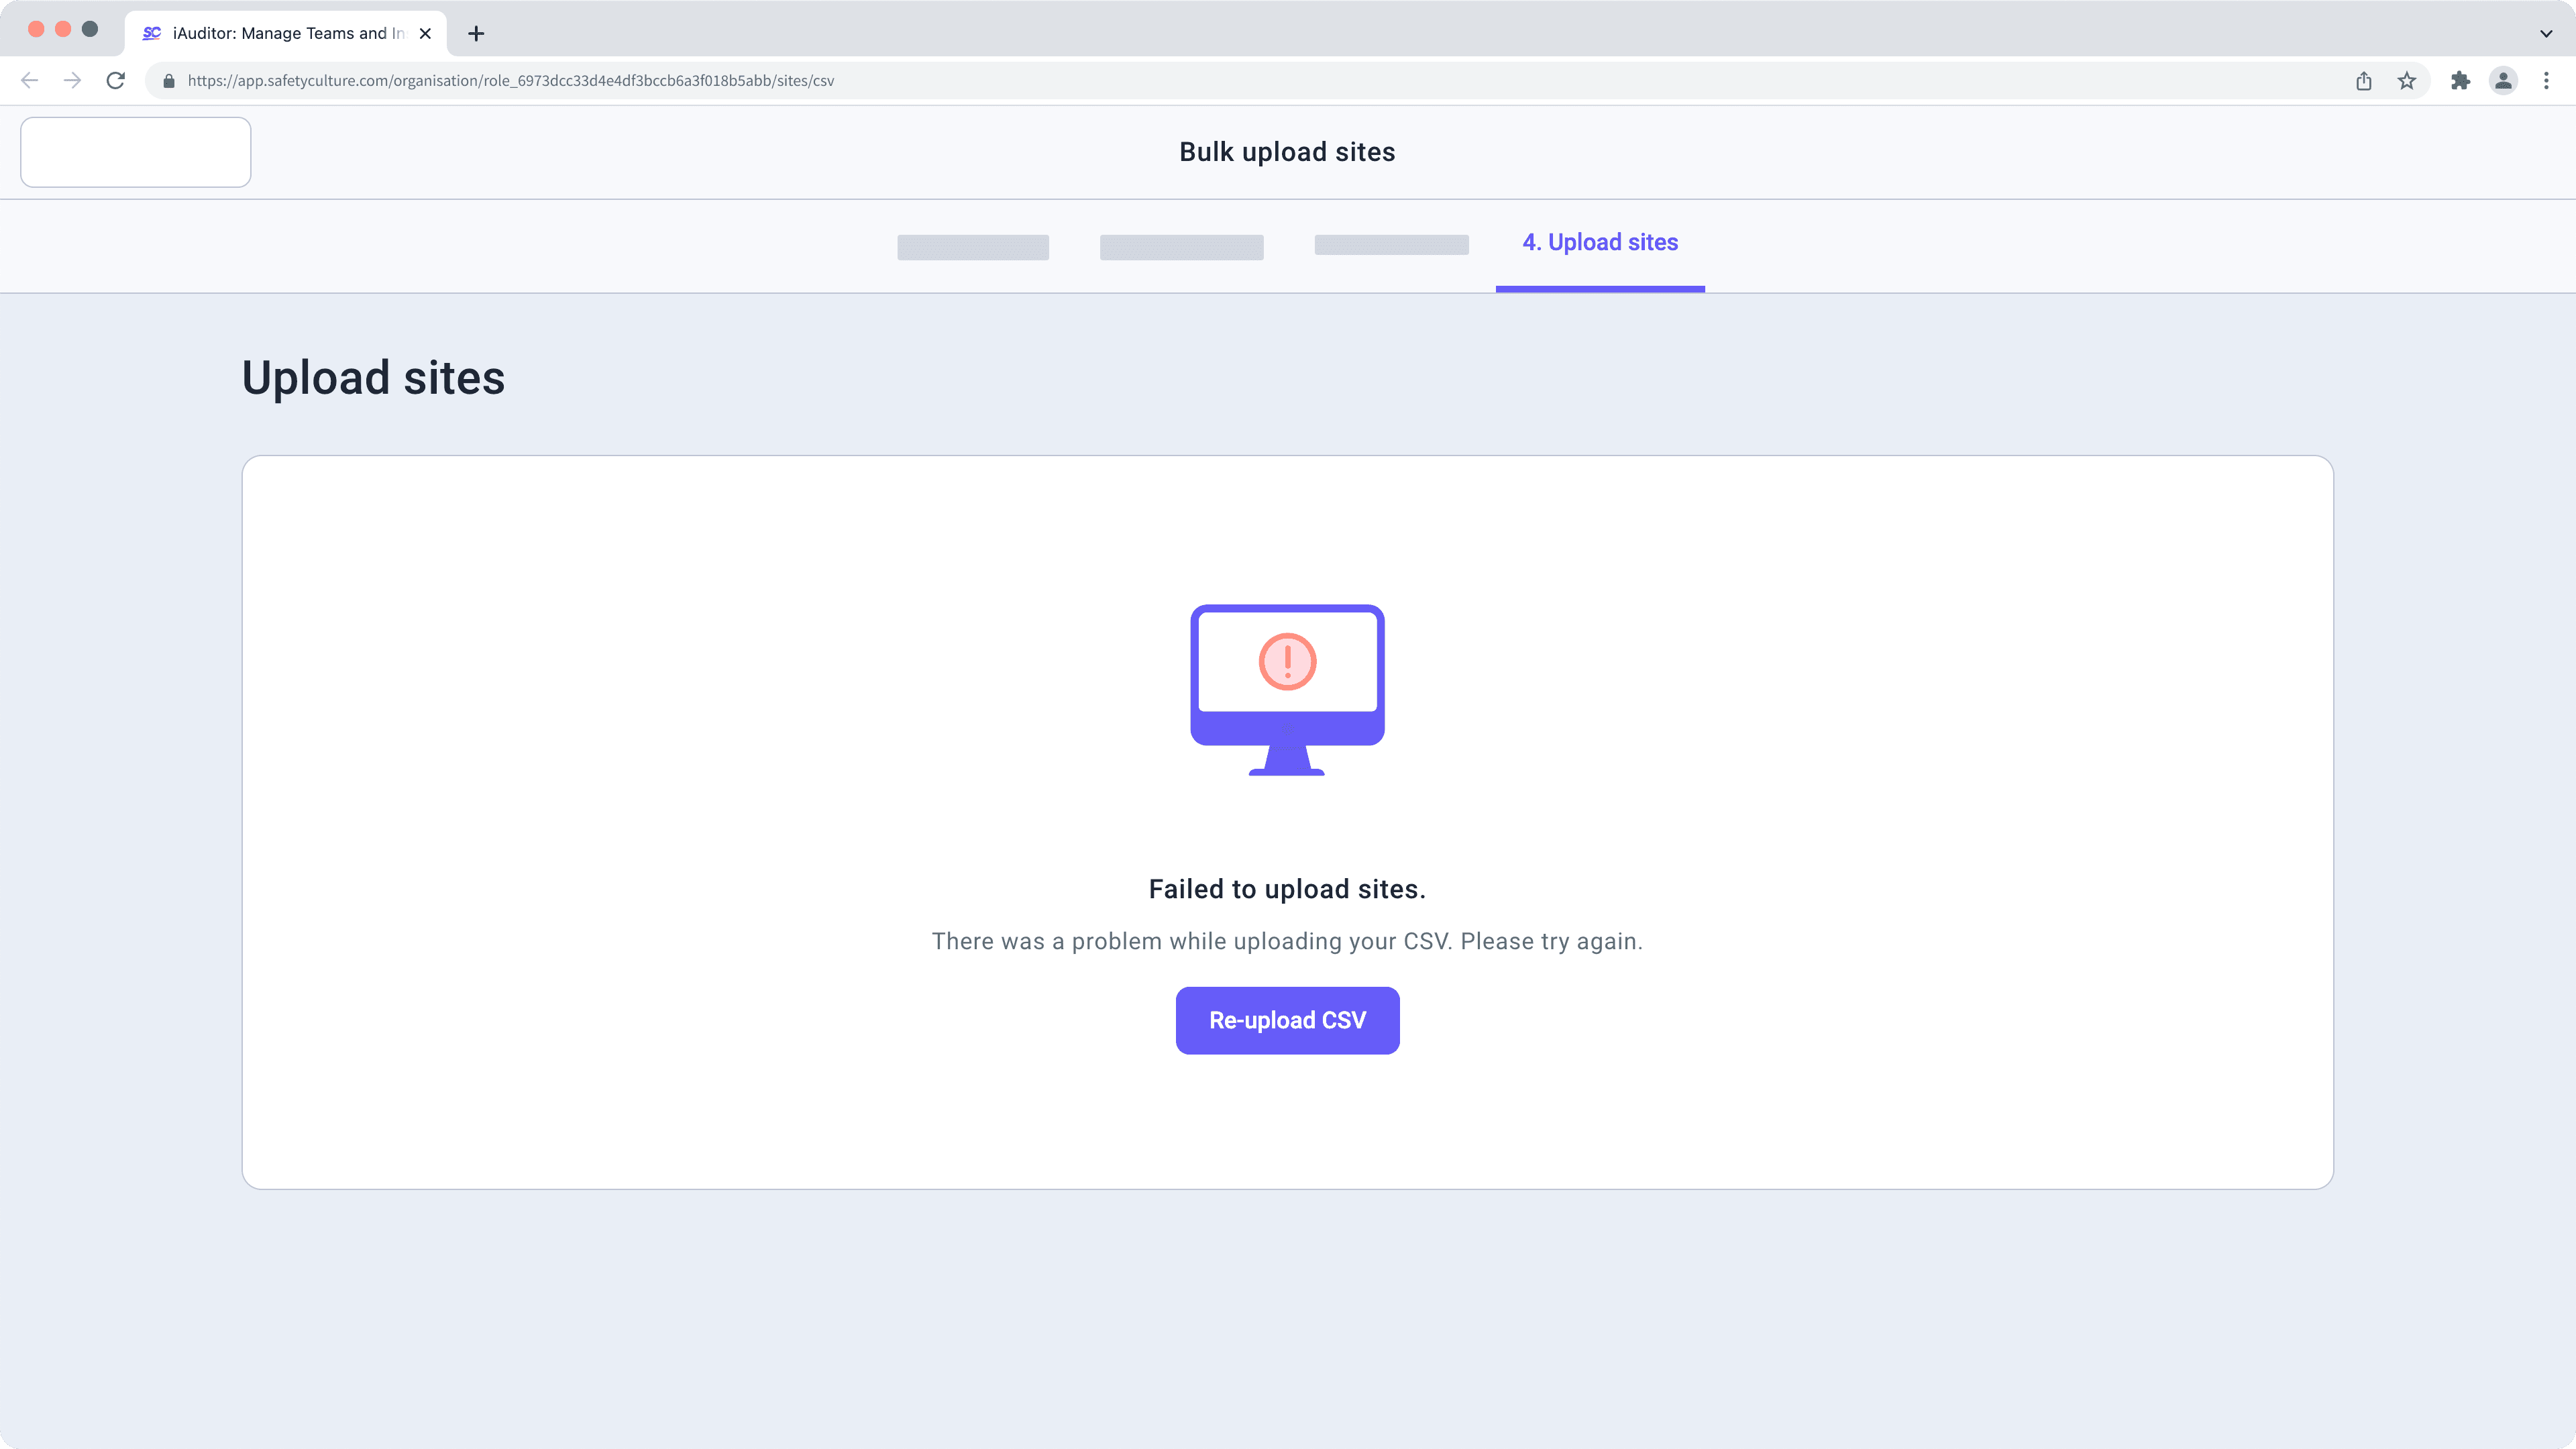Click the browser extensions puzzle icon

click(2461, 80)
